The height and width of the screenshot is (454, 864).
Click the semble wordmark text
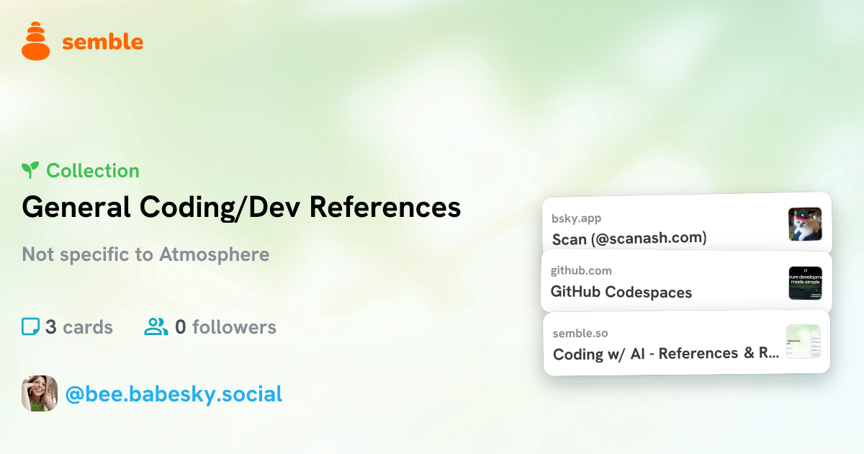[103, 42]
